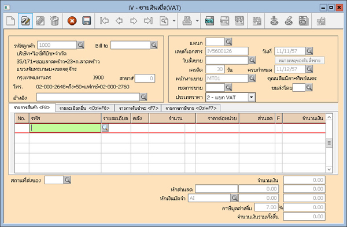Switch to รายละเอียดอื่น <Ctrl+F8> tab
The width and height of the screenshot is (347, 227).
(x=84, y=108)
